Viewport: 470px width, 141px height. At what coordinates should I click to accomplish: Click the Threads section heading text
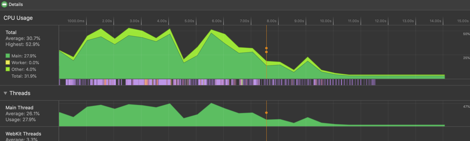20,93
